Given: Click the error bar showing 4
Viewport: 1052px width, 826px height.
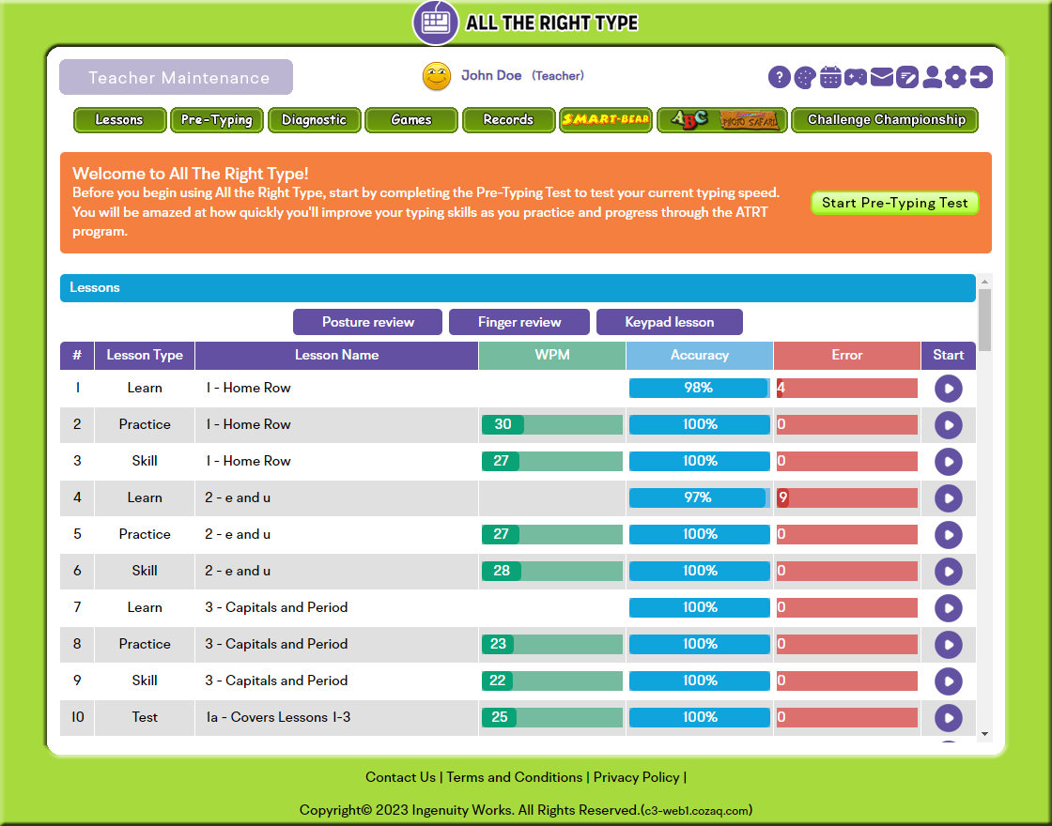Looking at the screenshot, I should tap(847, 389).
